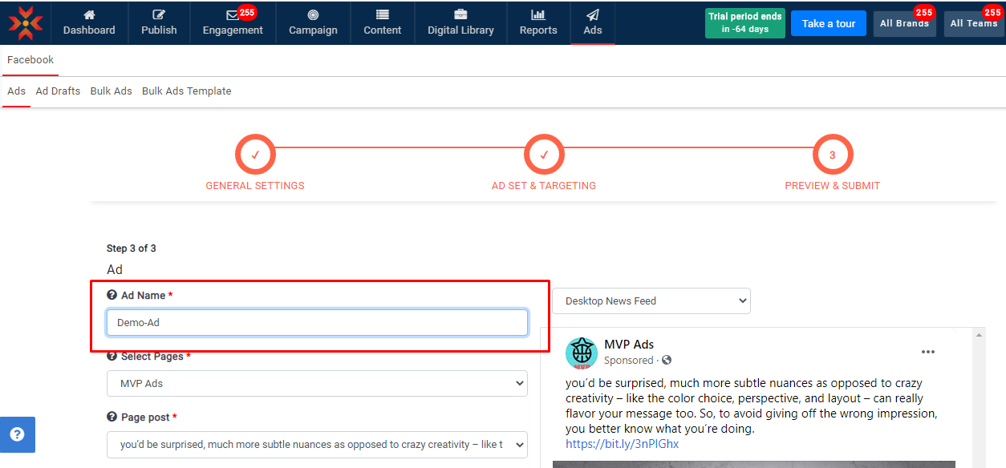
Task: Switch to the Ad Drafts tab
Action: coord(58,91)
